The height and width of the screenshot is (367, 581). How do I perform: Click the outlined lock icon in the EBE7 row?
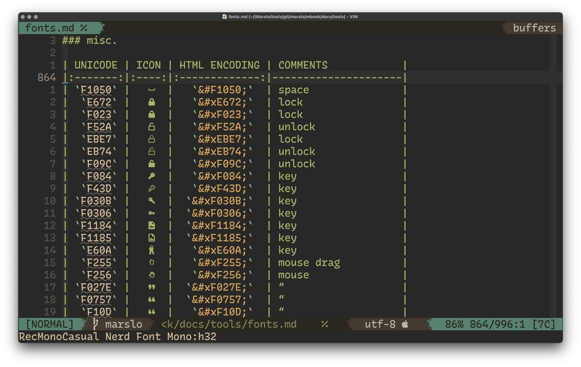tap(152, 139)
